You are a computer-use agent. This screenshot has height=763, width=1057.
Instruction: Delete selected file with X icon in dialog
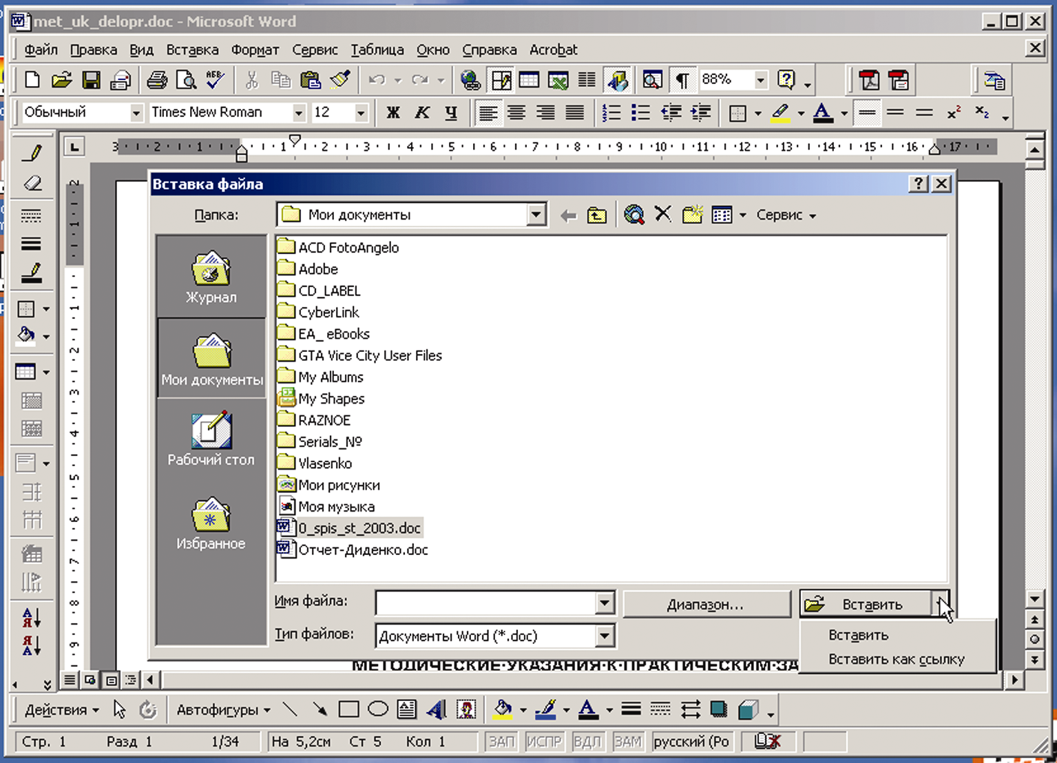pyautogui.click(x=662, y=215)
